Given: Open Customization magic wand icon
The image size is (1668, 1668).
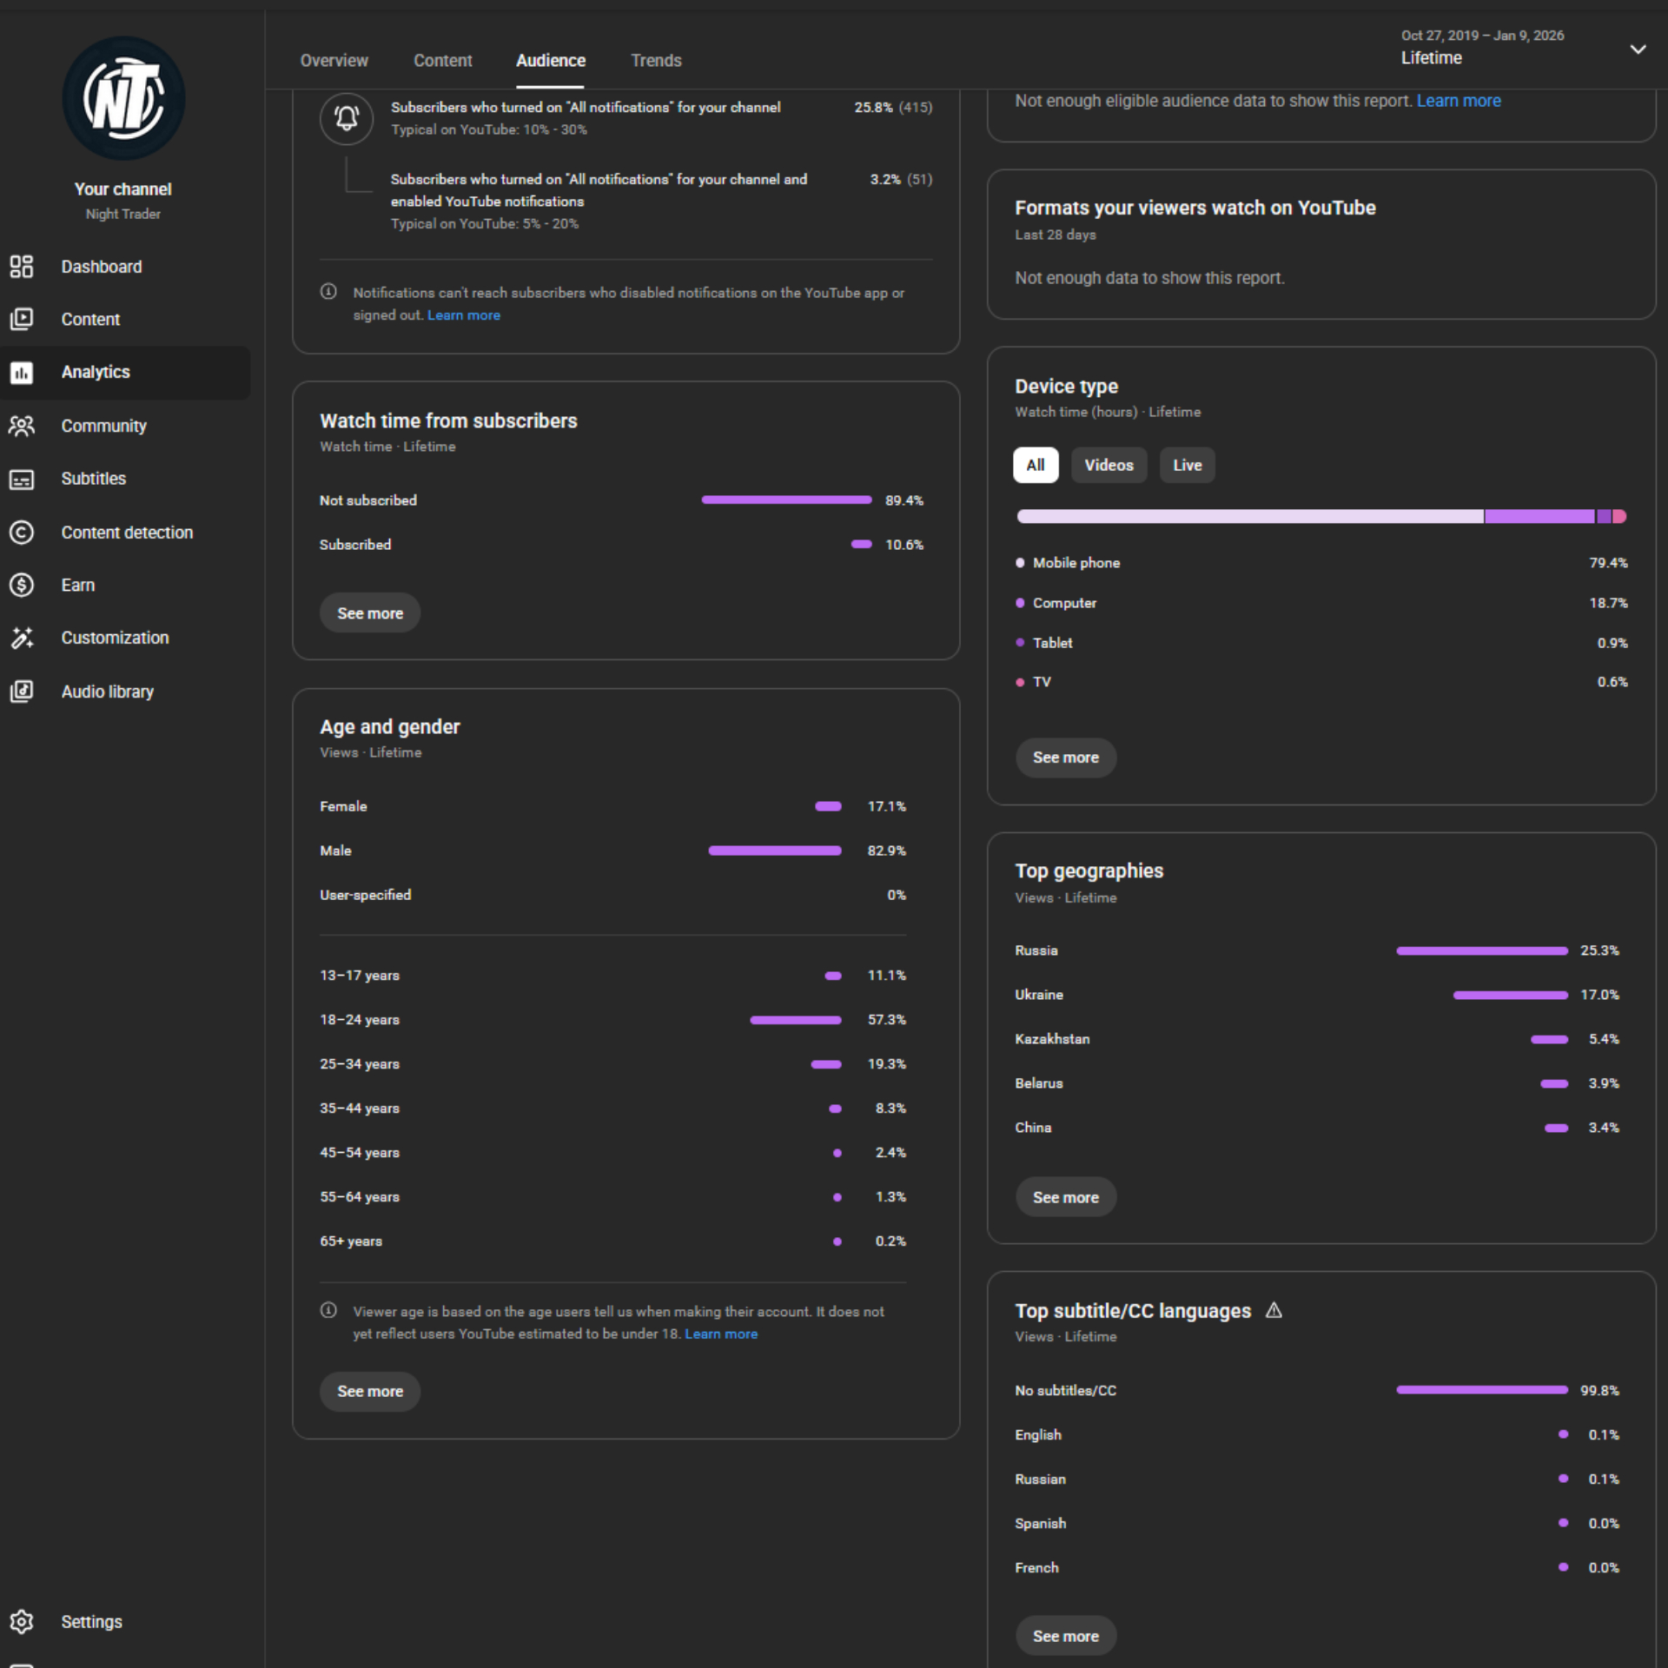Looking at the screenshot, I should [x=22, y=639].
